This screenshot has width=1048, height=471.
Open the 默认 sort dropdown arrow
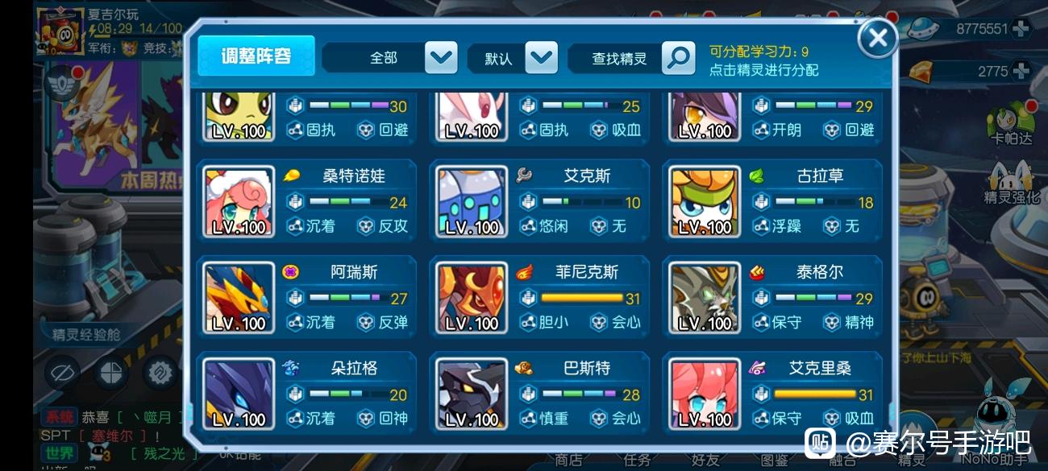point(541,57)
